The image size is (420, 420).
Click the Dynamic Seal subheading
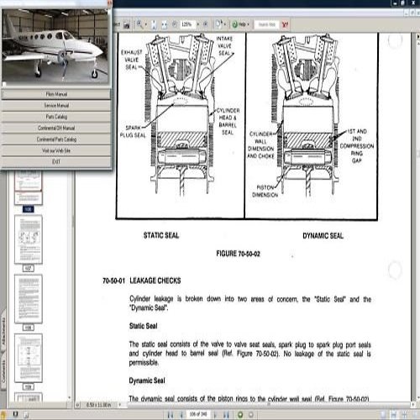pyautogui.click(x=147, y=381)
